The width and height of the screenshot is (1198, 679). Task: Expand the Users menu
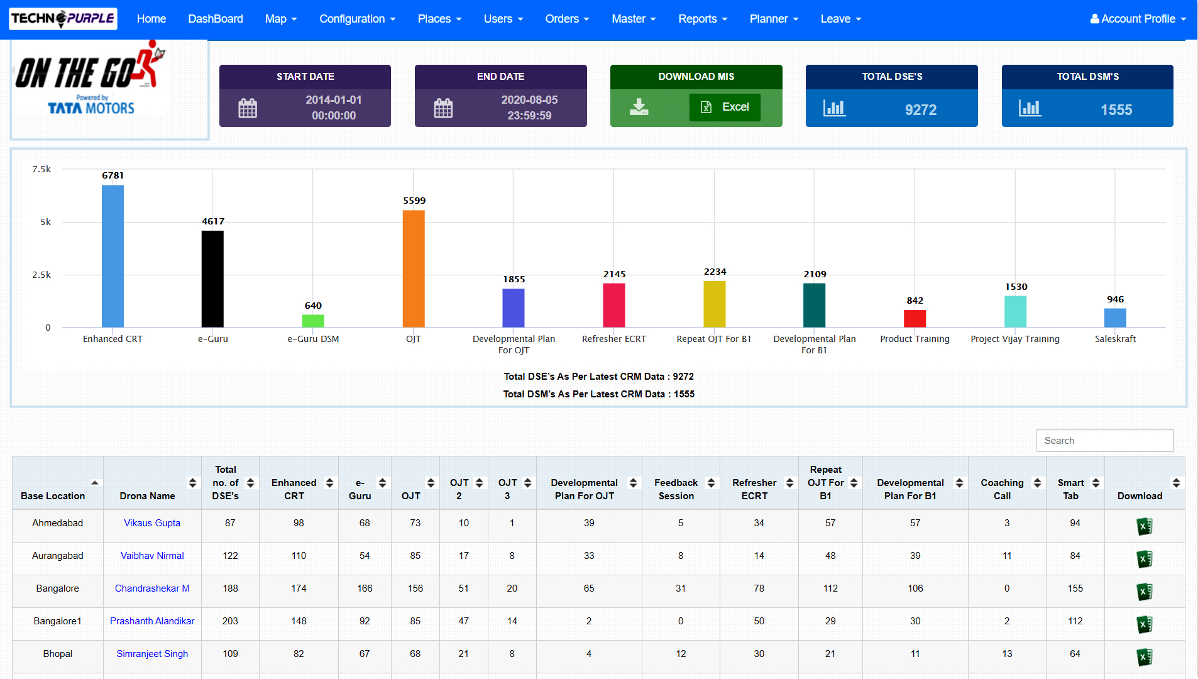click(503, 19)
